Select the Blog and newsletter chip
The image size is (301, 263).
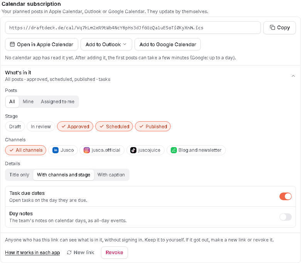point(196,150)
